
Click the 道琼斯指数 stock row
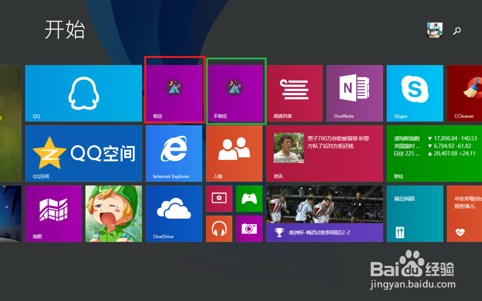click(x=436, y=139)
